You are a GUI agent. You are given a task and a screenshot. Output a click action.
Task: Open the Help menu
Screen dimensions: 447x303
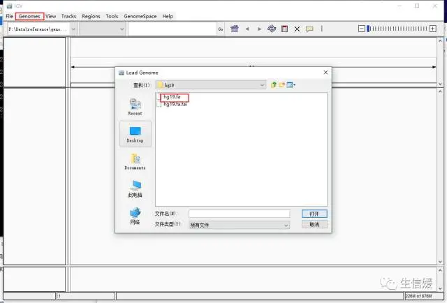click(168, 16)
